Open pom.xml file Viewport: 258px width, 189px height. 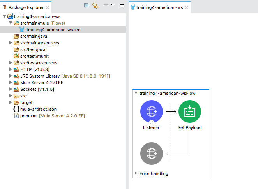pyautogui.click(x=29, y=116)
